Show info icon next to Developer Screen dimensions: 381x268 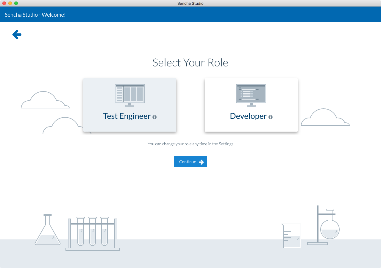(271, 117)
